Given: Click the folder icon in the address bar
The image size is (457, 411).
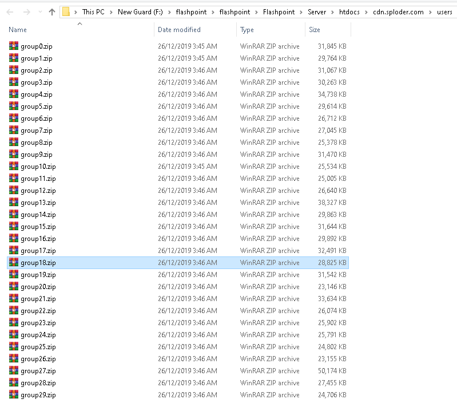Looking at the screenshot, I should 66,11.
